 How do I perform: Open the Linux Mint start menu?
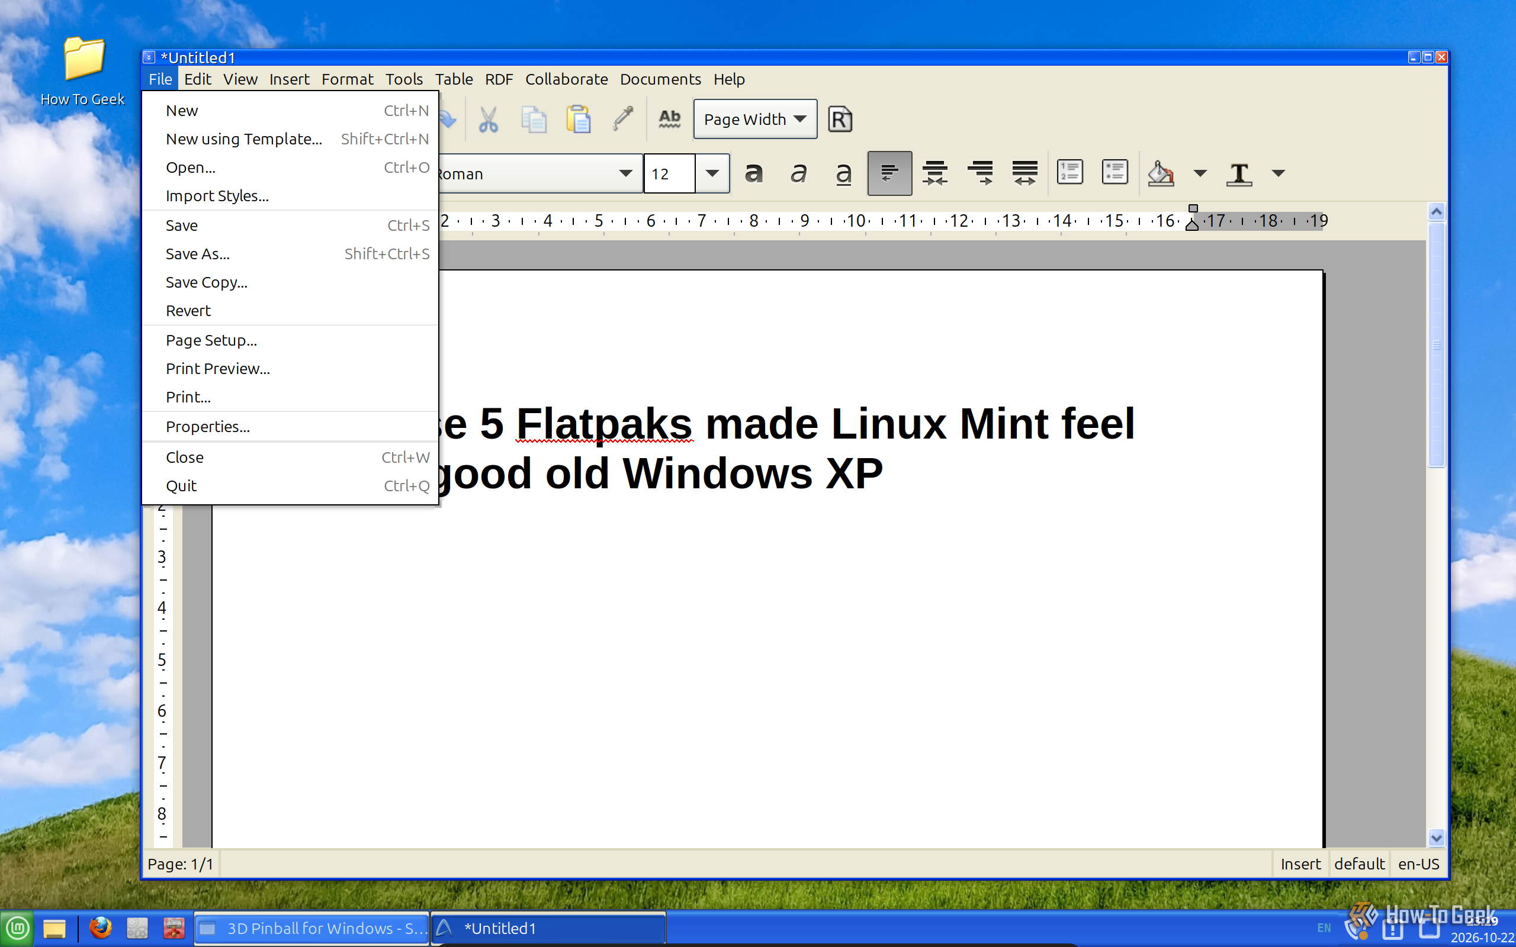click(x=17, y=928)
